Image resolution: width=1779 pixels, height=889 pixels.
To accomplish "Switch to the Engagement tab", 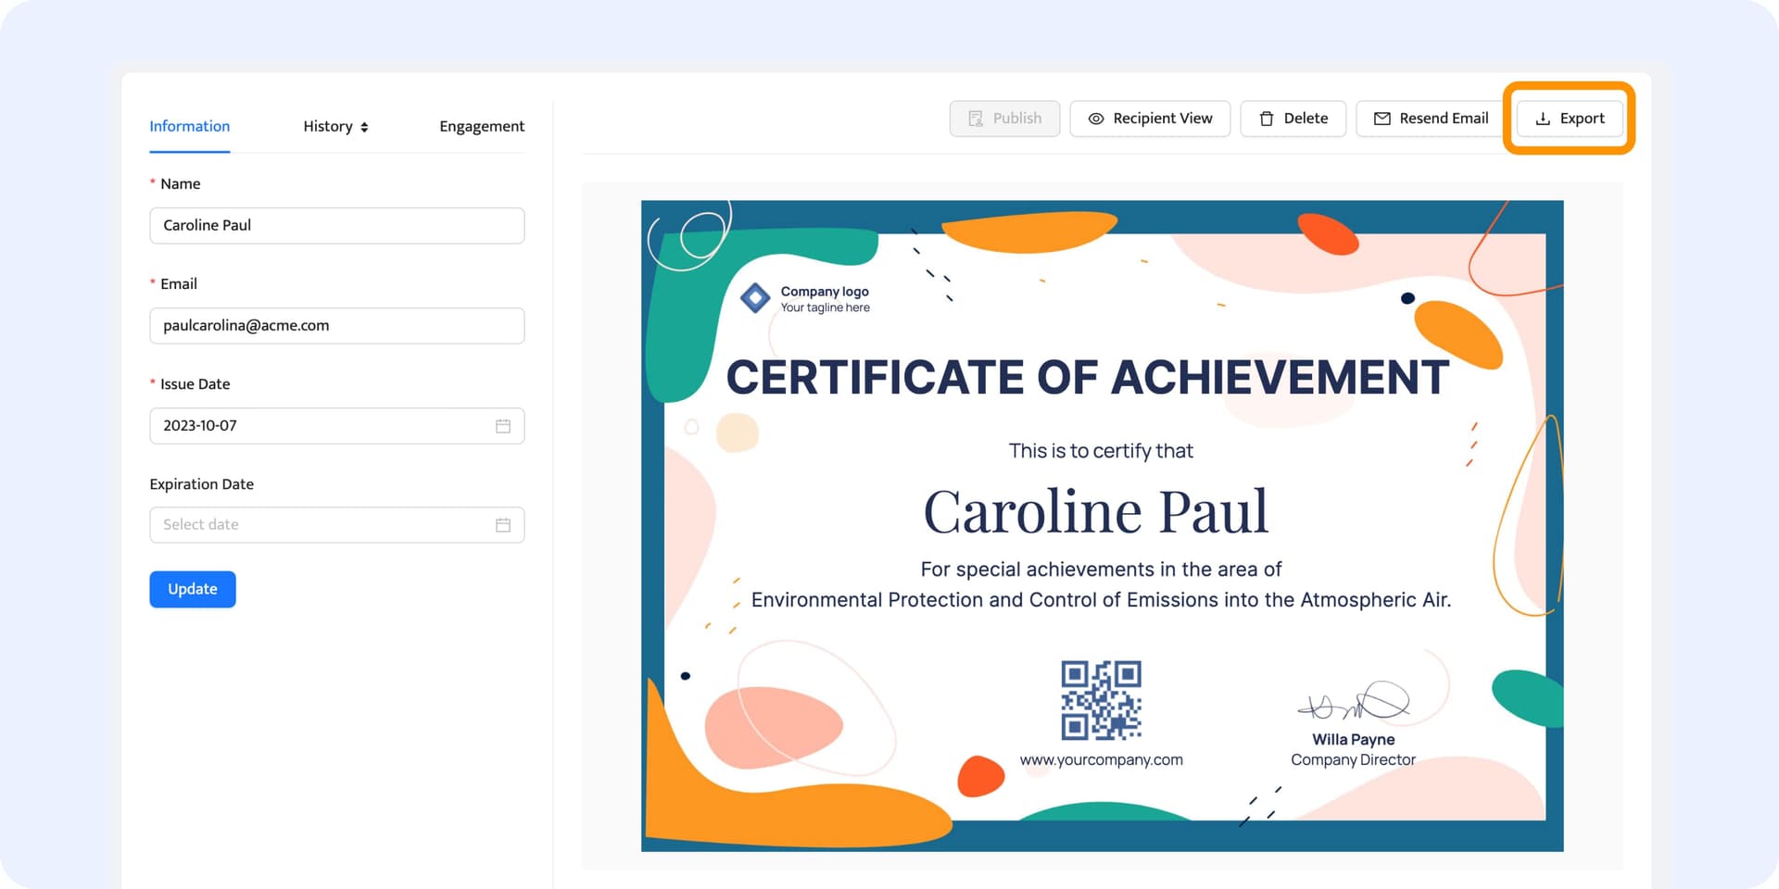I will click(481, 126).
